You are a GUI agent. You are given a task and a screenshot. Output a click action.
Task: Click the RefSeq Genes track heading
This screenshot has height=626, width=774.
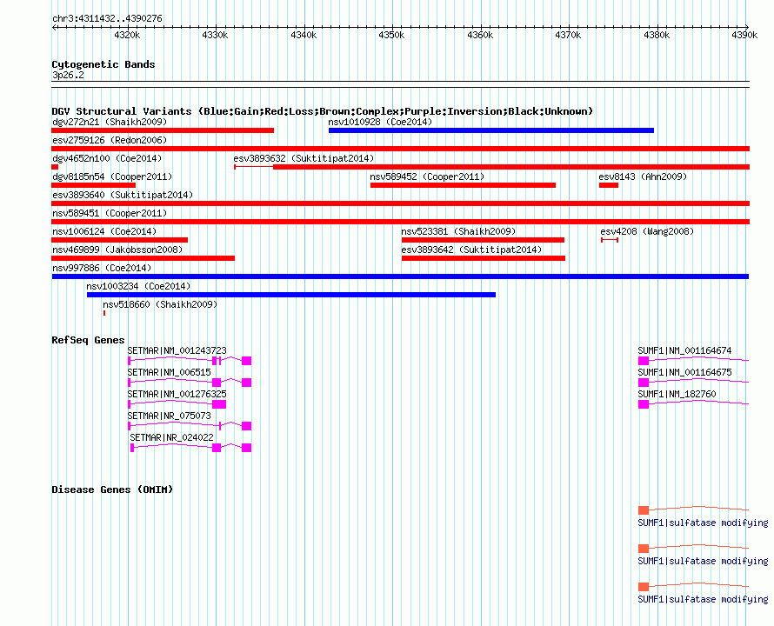click(x=88, y=340)
